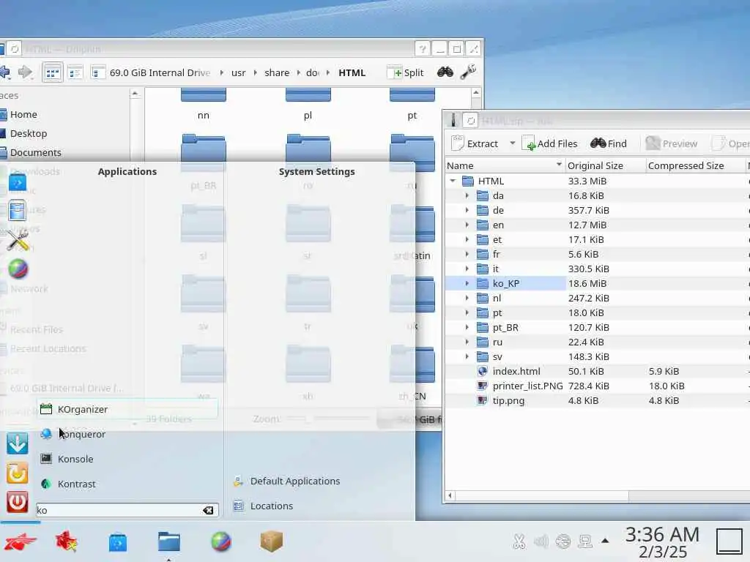Sort Ark list by Original Size column

tap(605, 165)
